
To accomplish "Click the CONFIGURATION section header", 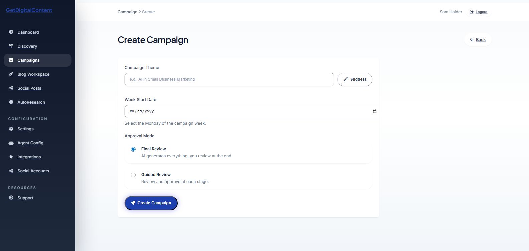I will pyautogui.click(x=28, y=119).
